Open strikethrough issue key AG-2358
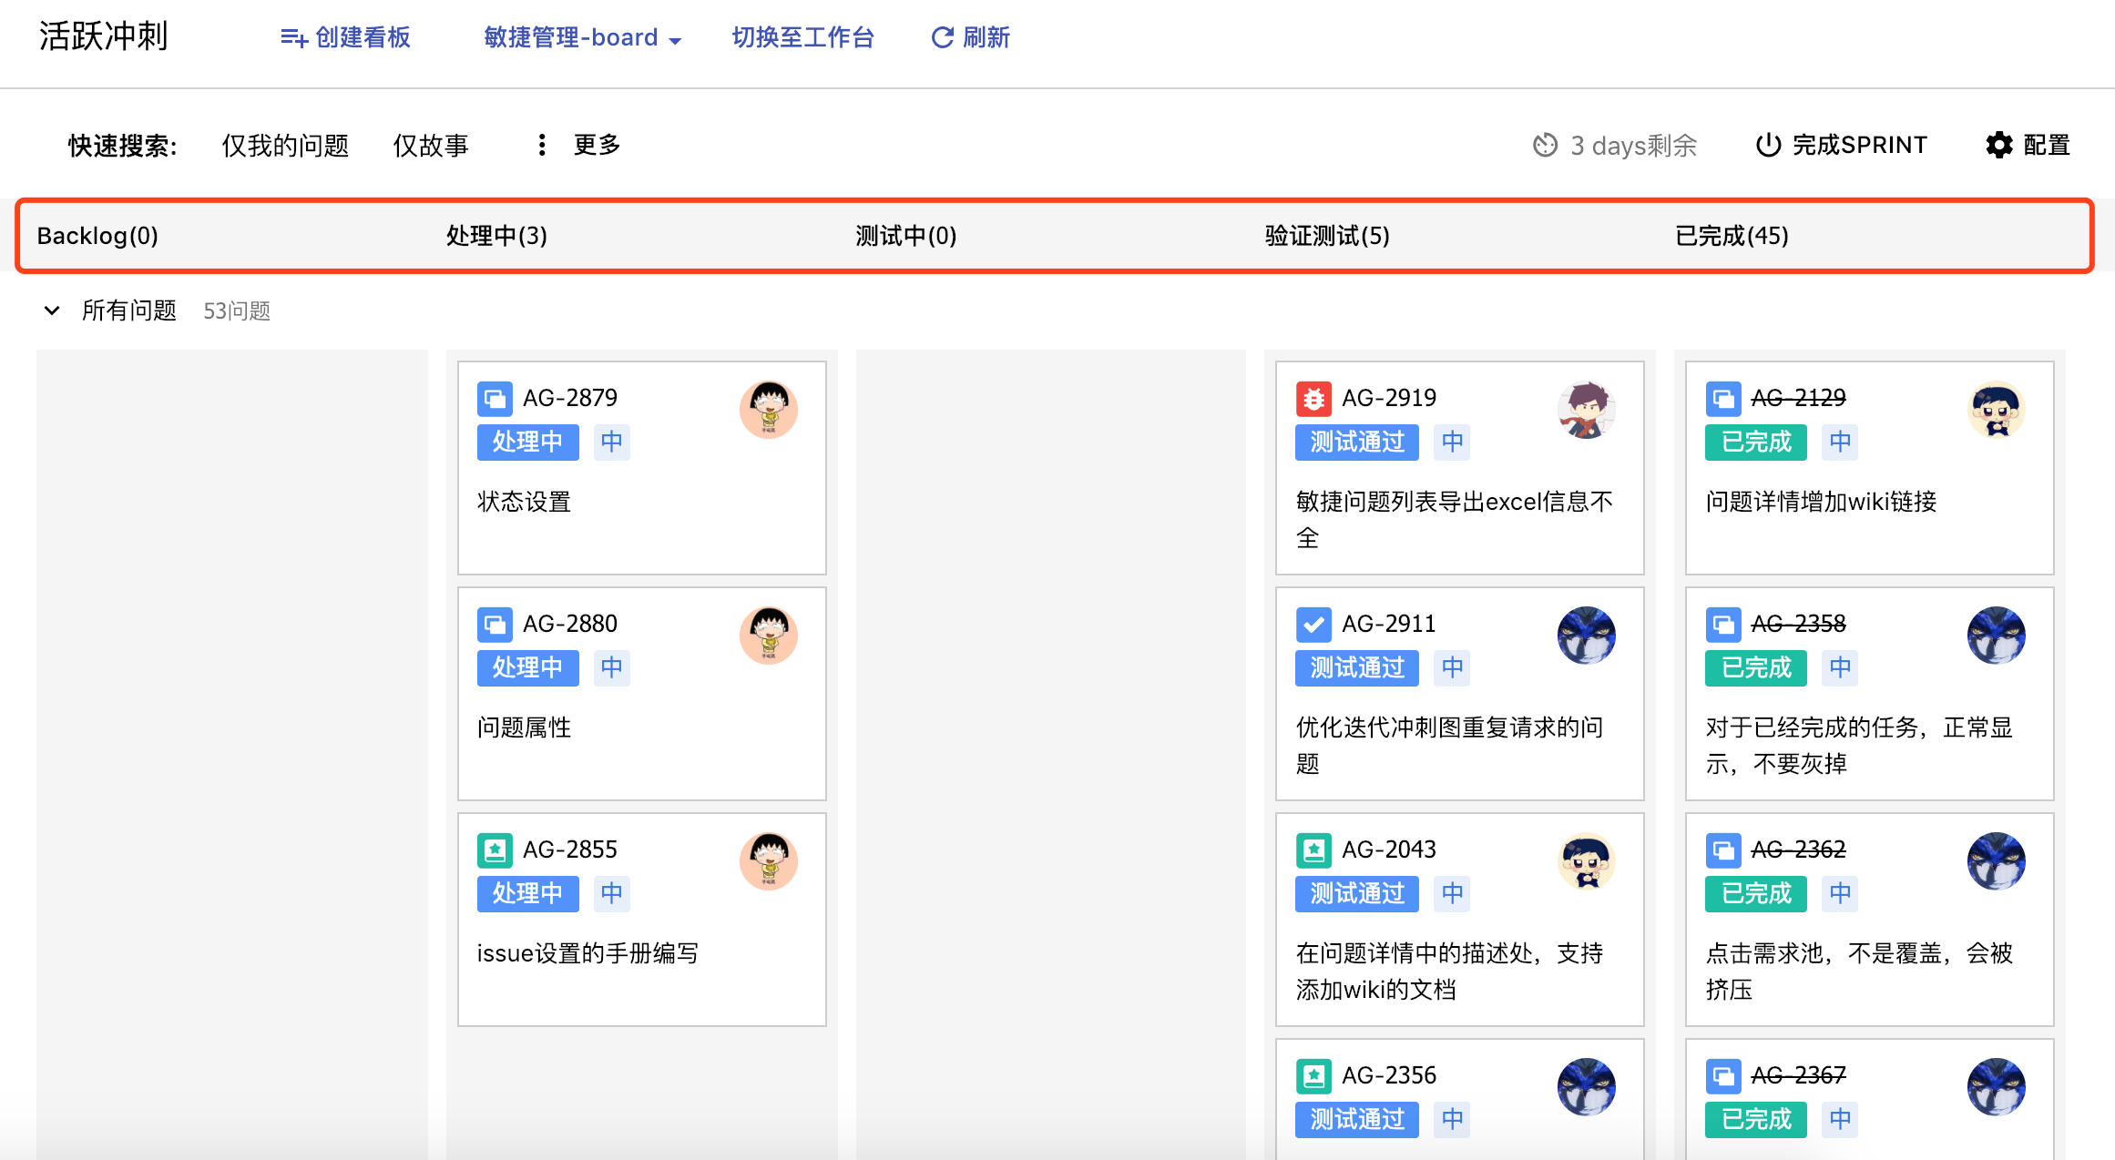 coord(1799,624)
